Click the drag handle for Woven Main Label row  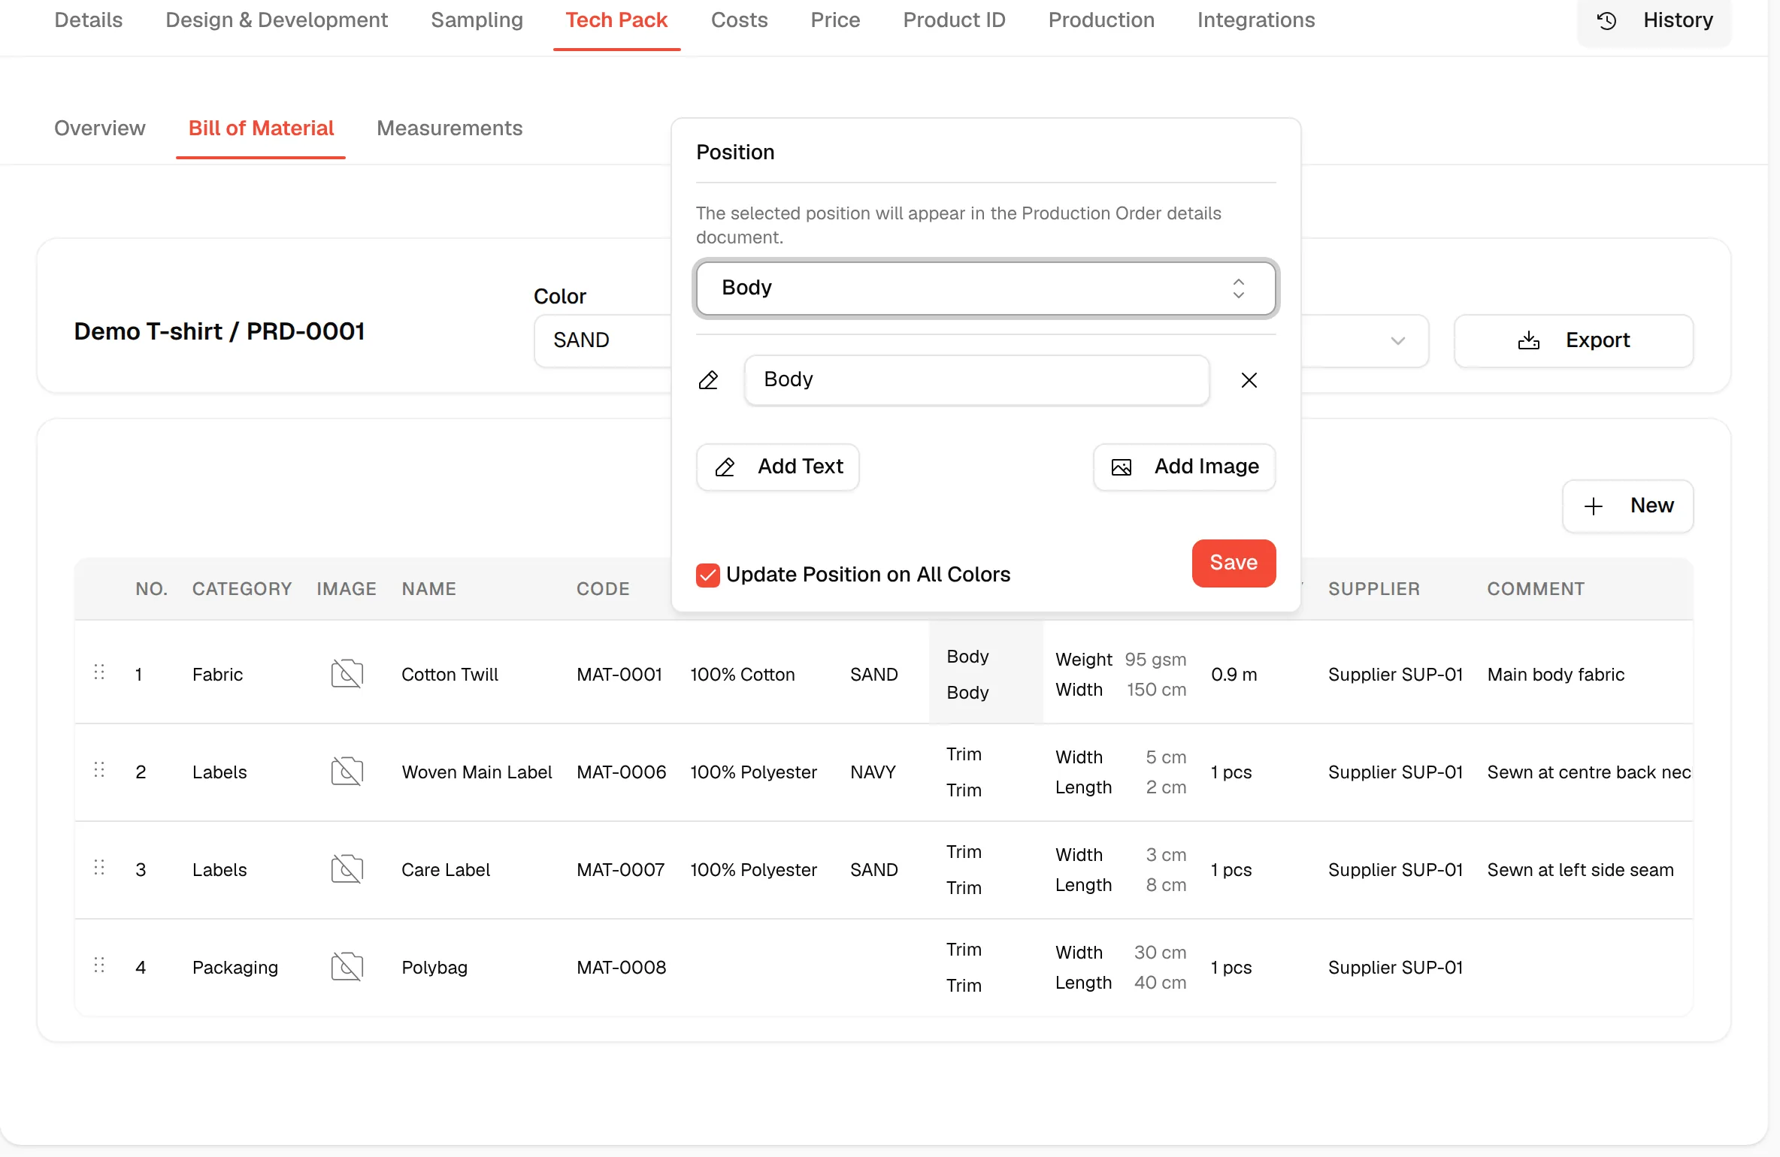pyautogui.click(x=99, y=770)
